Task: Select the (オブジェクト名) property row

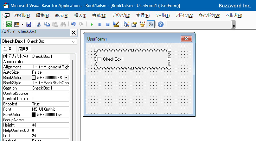Action: 36,56
